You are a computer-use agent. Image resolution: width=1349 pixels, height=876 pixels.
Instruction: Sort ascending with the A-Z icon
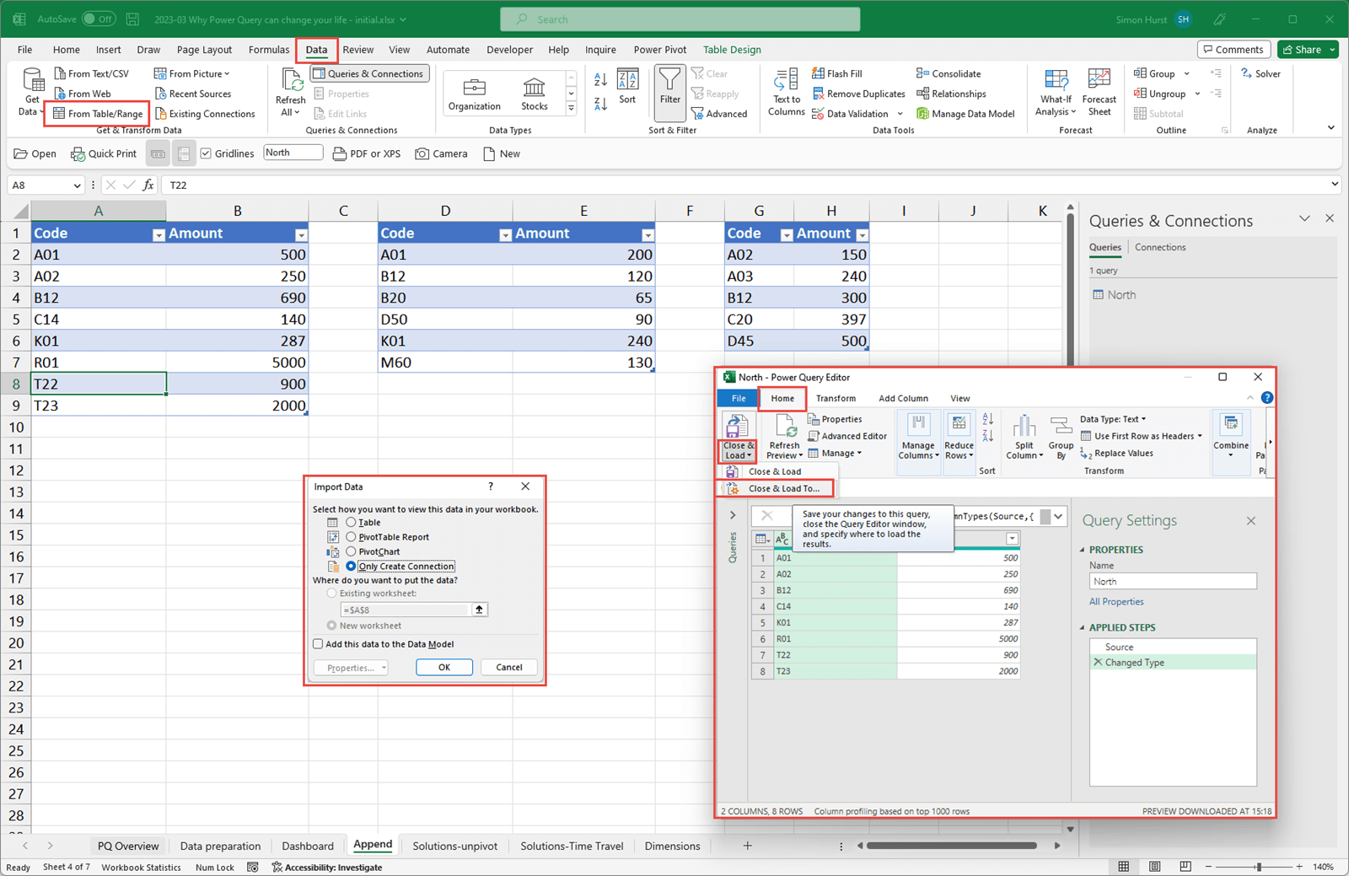pyautogui.click(x=600, y=77)
